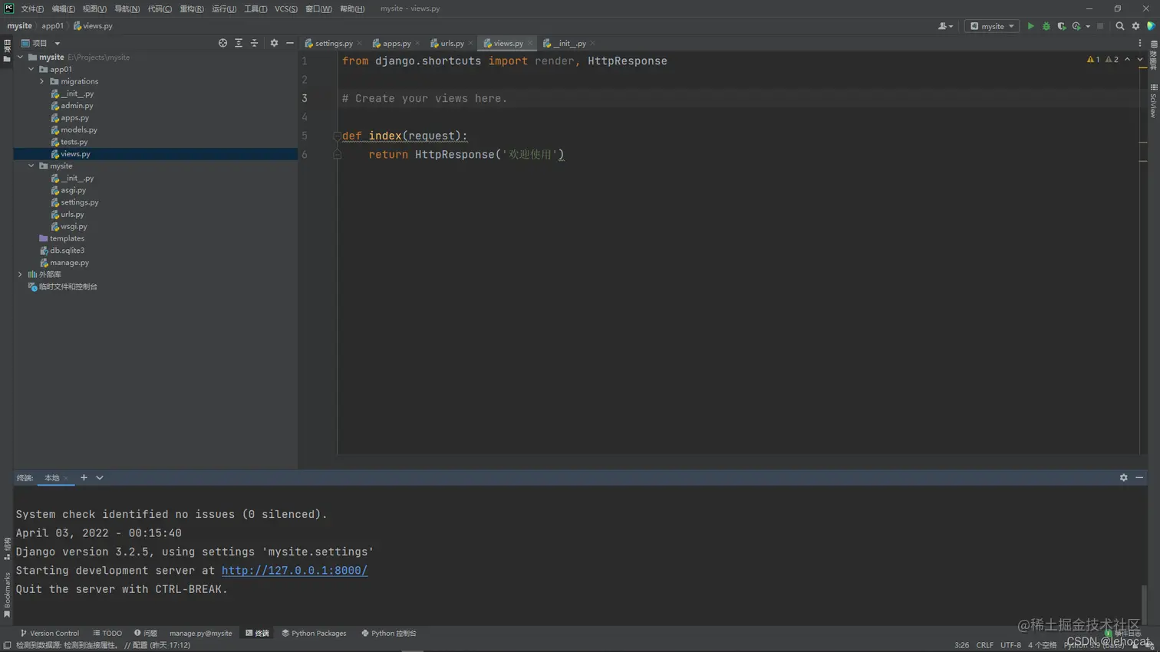Open the http://127.0.0.1:8000/ link

pyautogui.click(x=295, y=570)
